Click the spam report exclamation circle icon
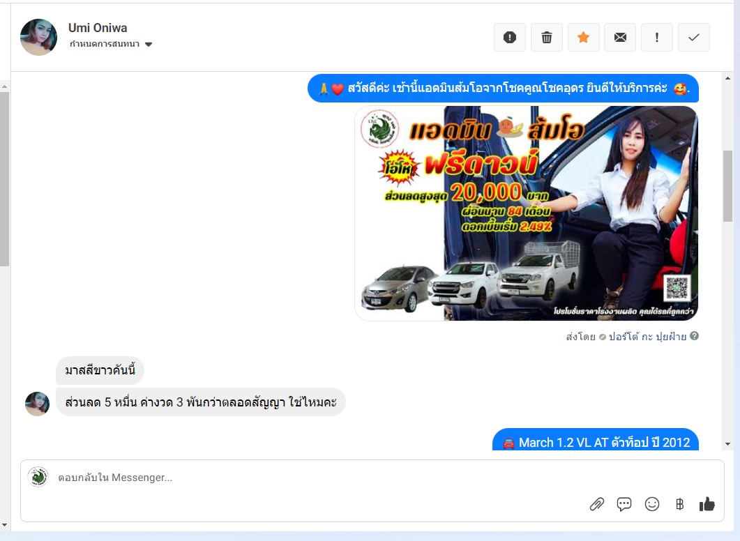This screenshot has height=541, width=740. click(510, 37)
